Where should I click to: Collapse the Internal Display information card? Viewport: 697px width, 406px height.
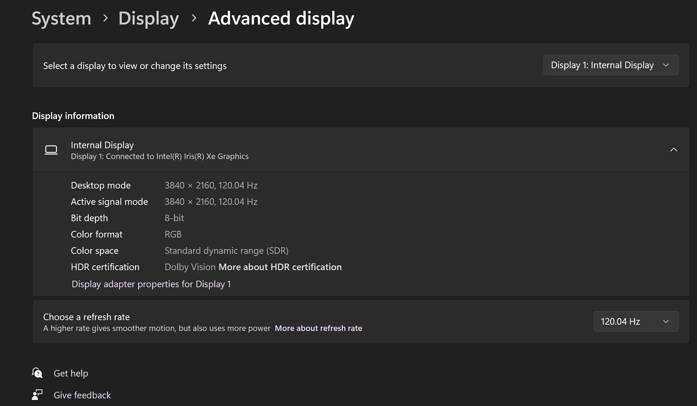pyautogui.click(x=674, y=150)
